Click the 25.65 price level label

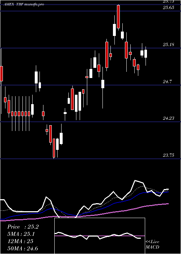point(168,8)
